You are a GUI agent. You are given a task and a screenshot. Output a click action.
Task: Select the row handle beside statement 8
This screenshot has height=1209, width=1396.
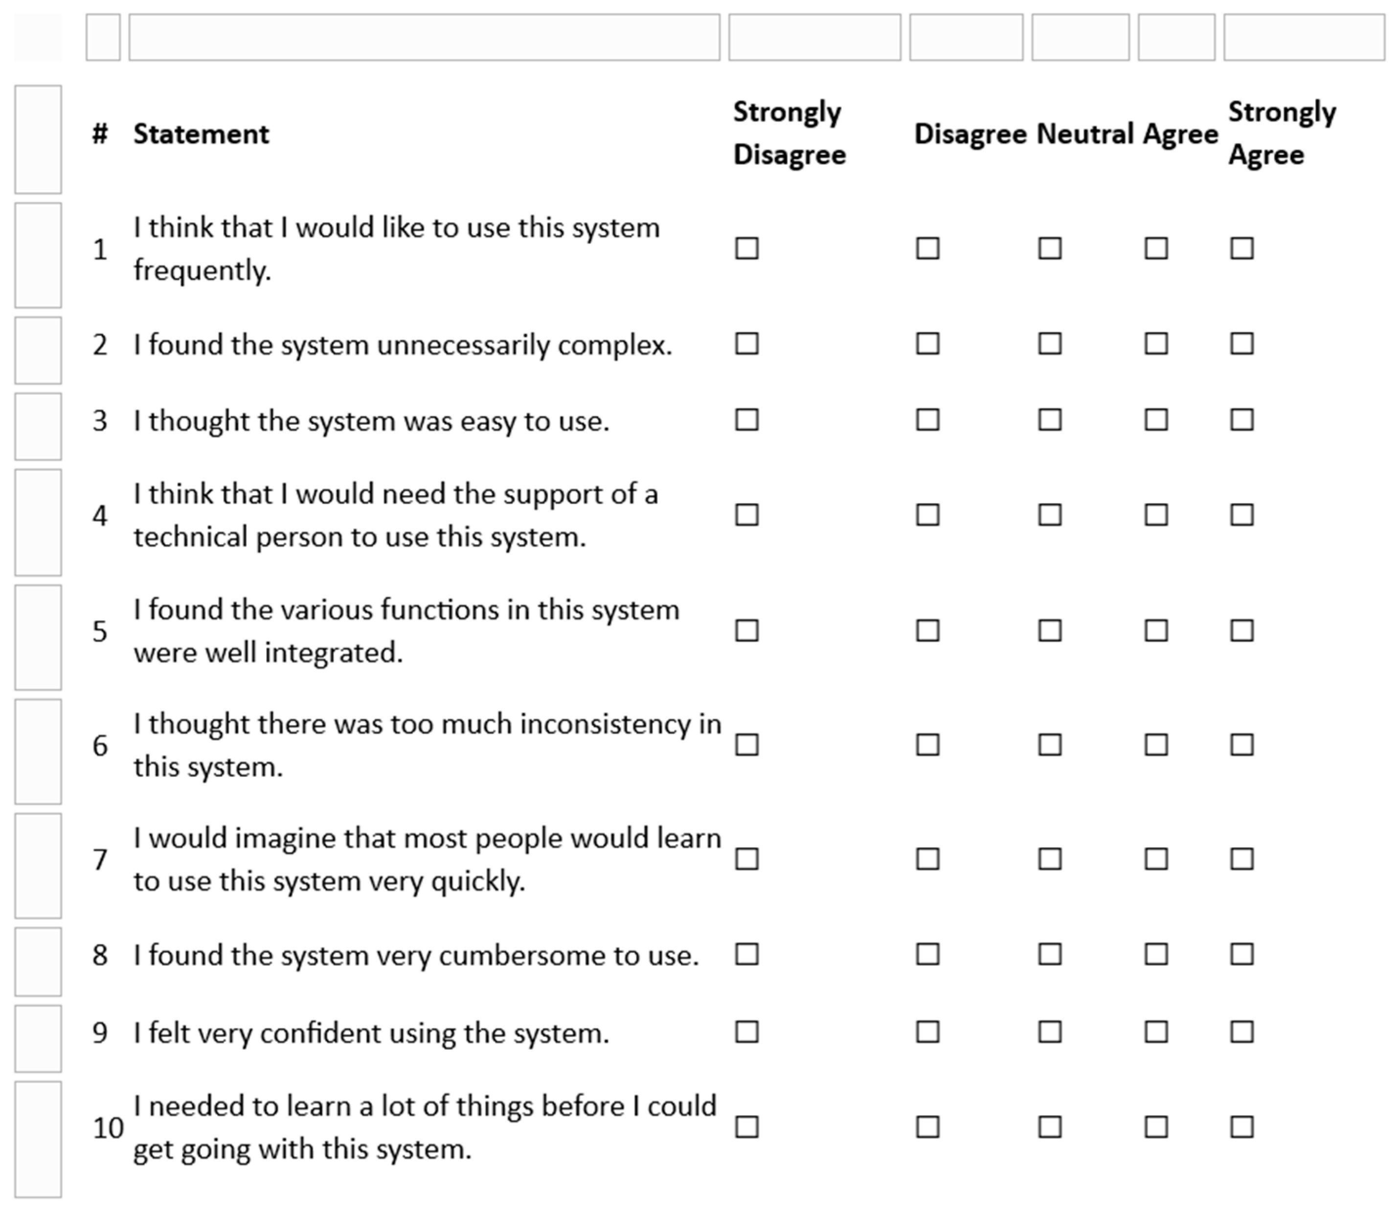click(38, 962)
